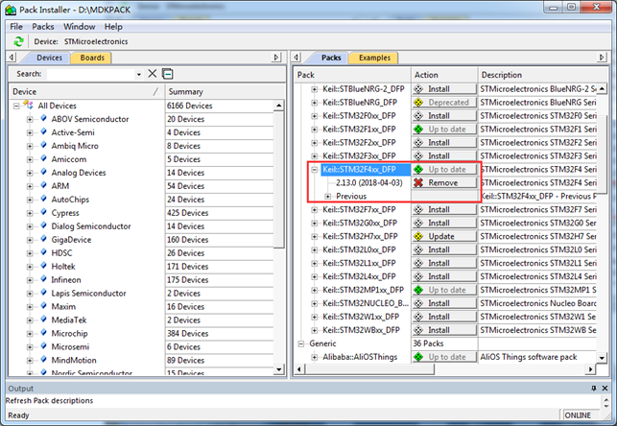Click the ARM vendor diamond icon
Screen dimensions: 617x426
44,185
